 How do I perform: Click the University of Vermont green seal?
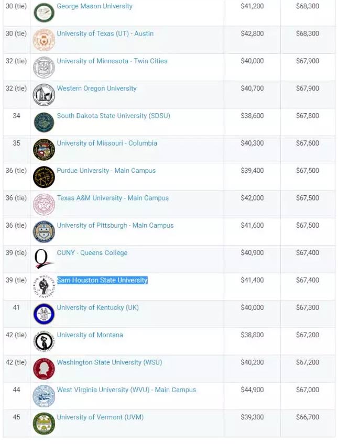tap(44, 424)
